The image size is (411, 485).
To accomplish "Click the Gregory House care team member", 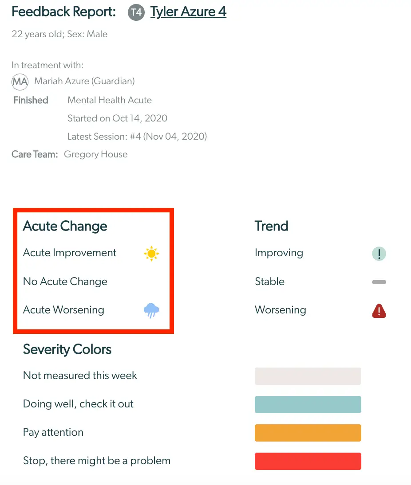I will click(95, 154).
